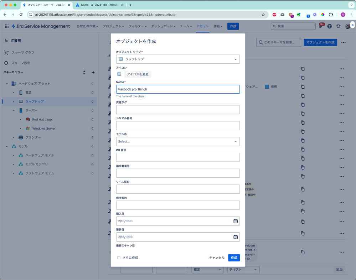Toggle the さらに作成 checkbox
The image size is (356, 280).
pos(119,258)
